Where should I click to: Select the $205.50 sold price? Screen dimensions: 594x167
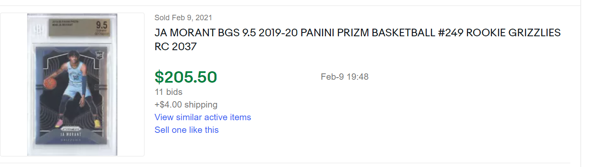tap(186, 77)
